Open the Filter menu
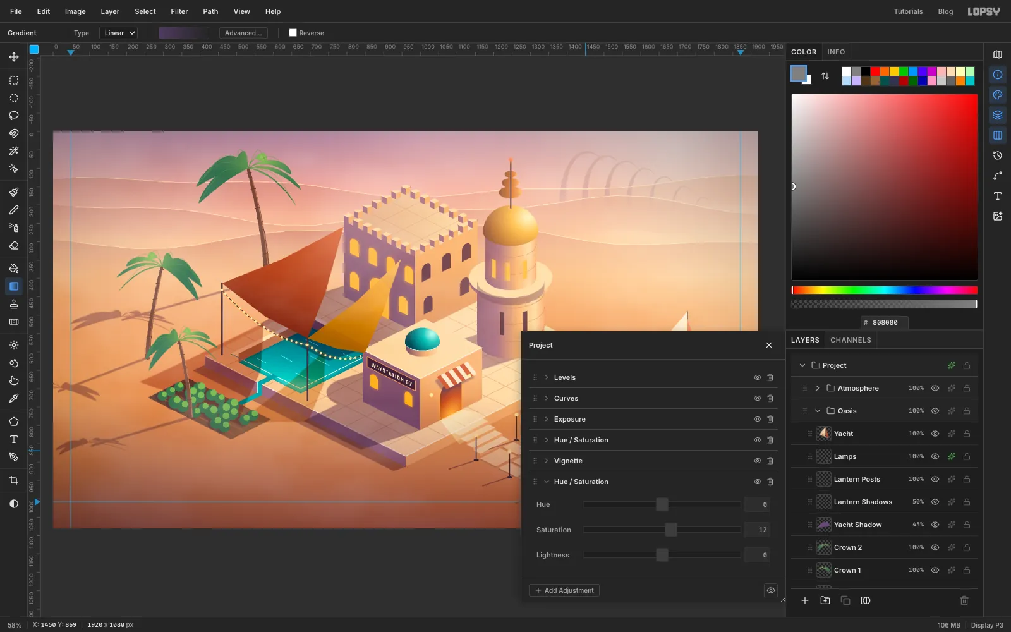The width and height of the screenshot is (1011, 632). coord(179,11)
